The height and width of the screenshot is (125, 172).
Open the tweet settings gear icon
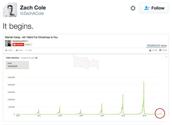click(133, 8)
